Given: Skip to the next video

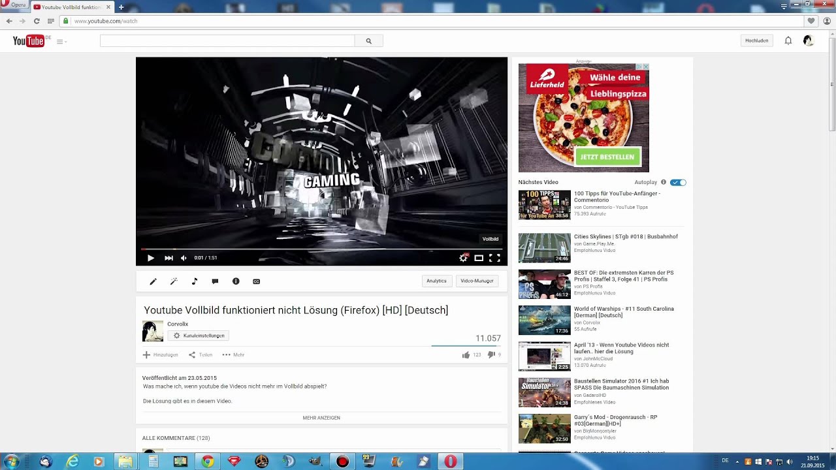Looking at the screenshot, I should pyautogui.click(x=169, y=258).
